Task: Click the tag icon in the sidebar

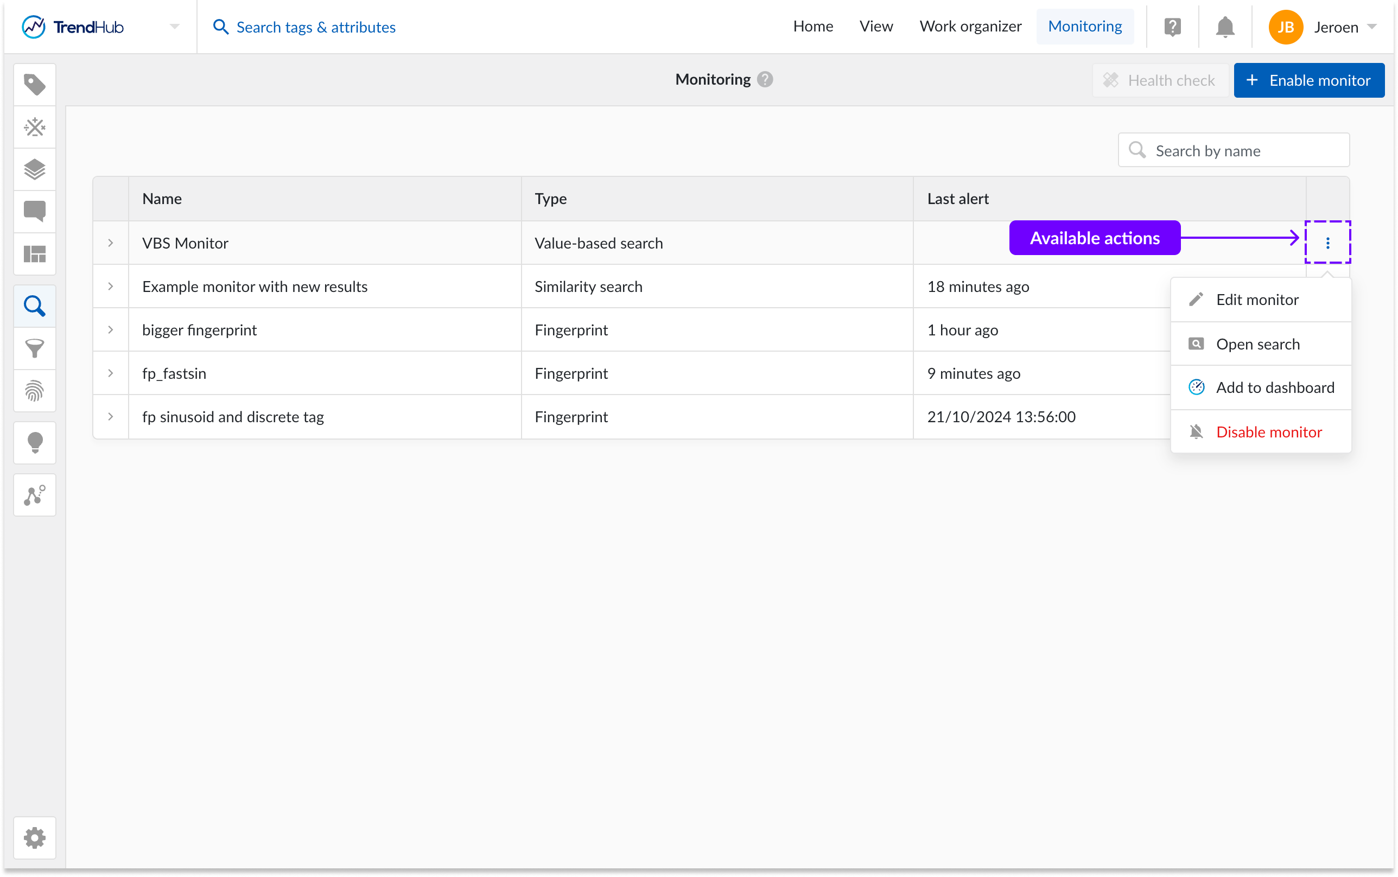Action: click(35, 85)
